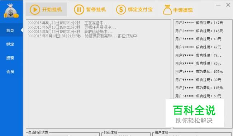The height and width of the screenshot is (136, 233).
Task: Click withdrawal entry 用户7***** 47元
Action: [x=198, y=47]
